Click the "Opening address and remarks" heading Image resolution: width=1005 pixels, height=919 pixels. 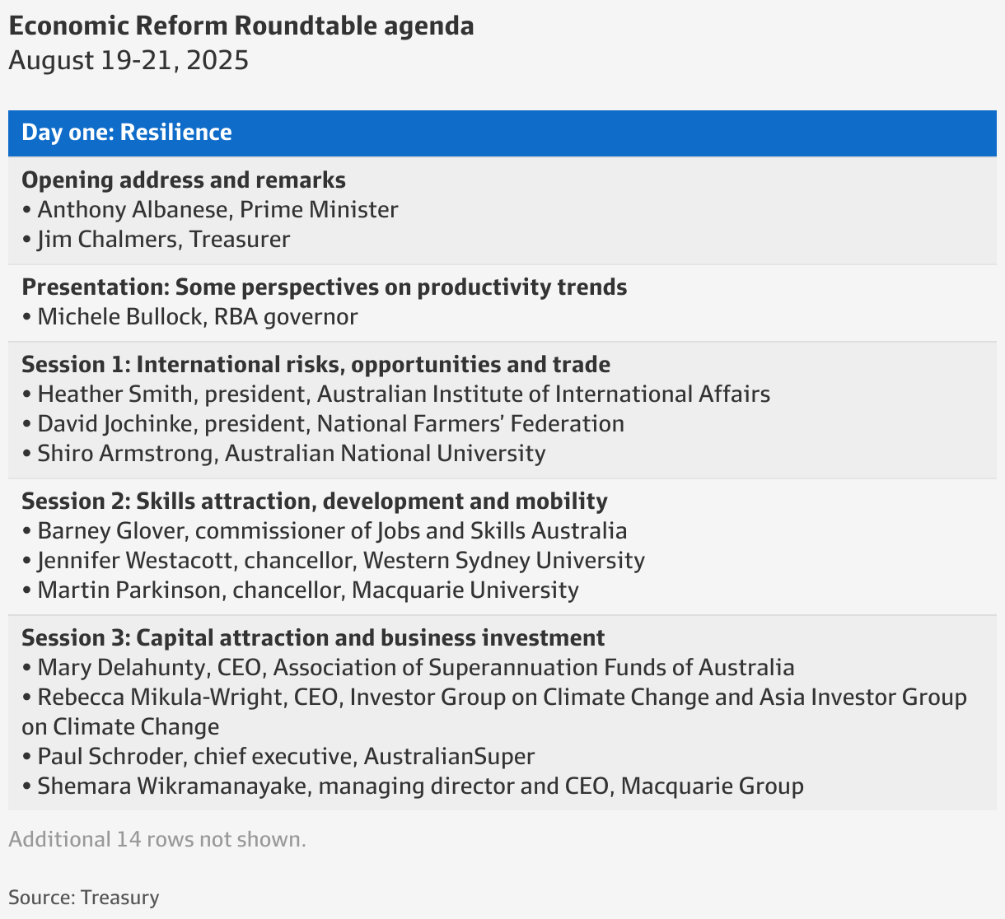[x=184, y=180]
